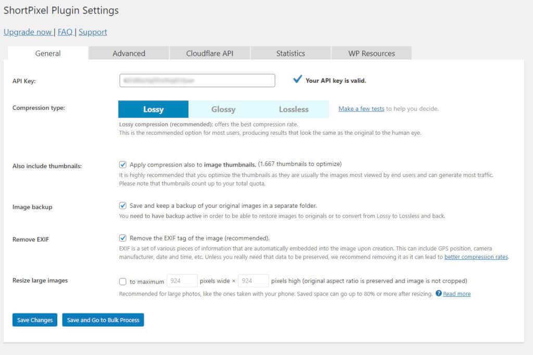Open the Statistics tab
This screenshot has width=533, height=355.
tap(290, 54)
